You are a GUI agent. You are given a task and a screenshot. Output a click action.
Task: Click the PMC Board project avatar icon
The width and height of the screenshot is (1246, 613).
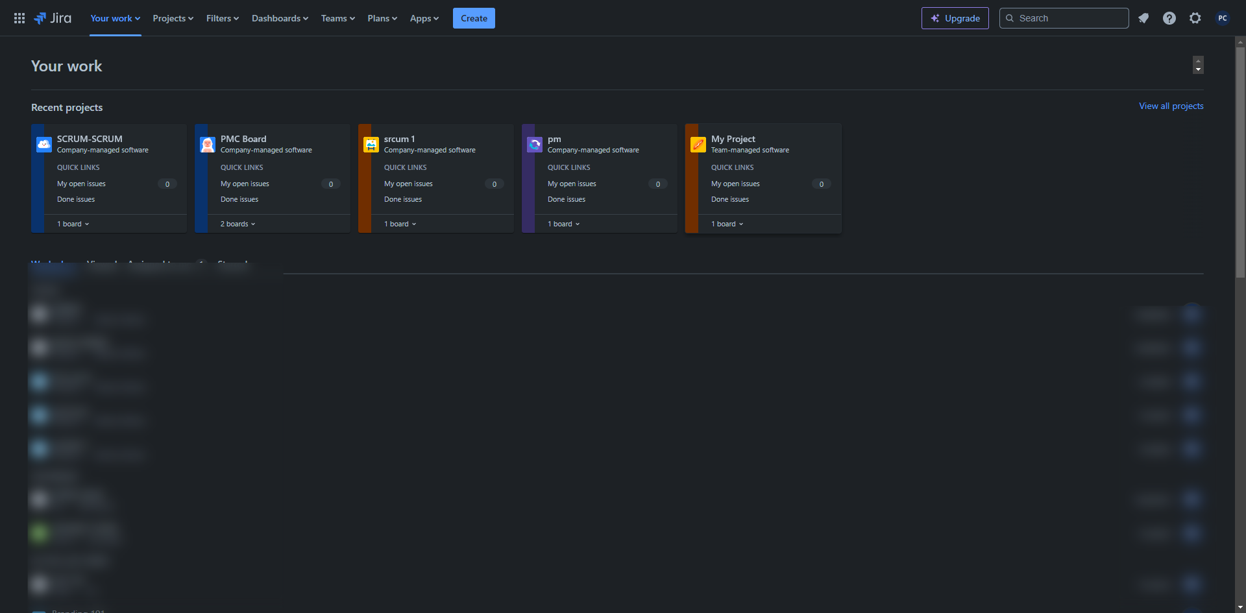tap(208, 144)
